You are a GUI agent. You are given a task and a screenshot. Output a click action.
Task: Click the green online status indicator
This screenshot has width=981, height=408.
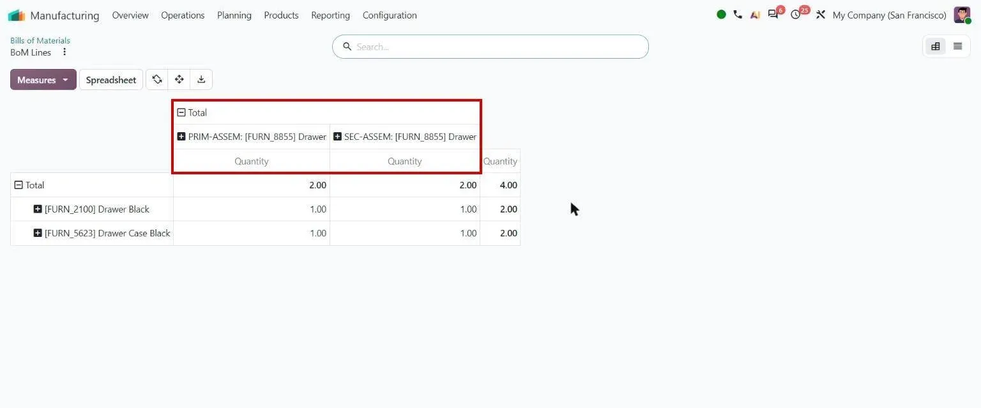click(721, 15)
